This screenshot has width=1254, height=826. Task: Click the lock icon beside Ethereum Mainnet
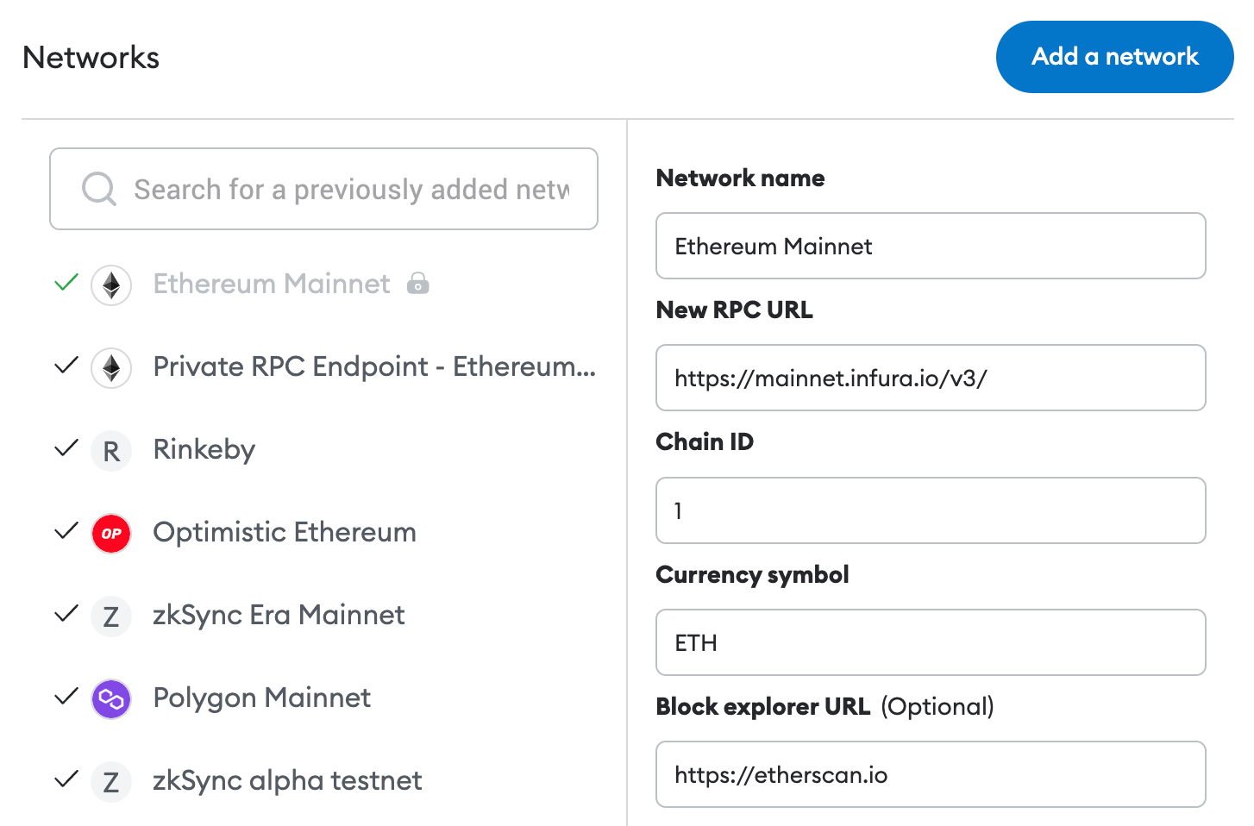(418, 283)
